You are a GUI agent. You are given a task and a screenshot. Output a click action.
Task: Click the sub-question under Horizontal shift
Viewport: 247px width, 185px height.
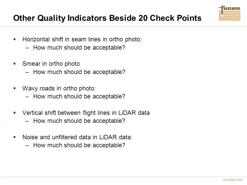coord(79,48)
